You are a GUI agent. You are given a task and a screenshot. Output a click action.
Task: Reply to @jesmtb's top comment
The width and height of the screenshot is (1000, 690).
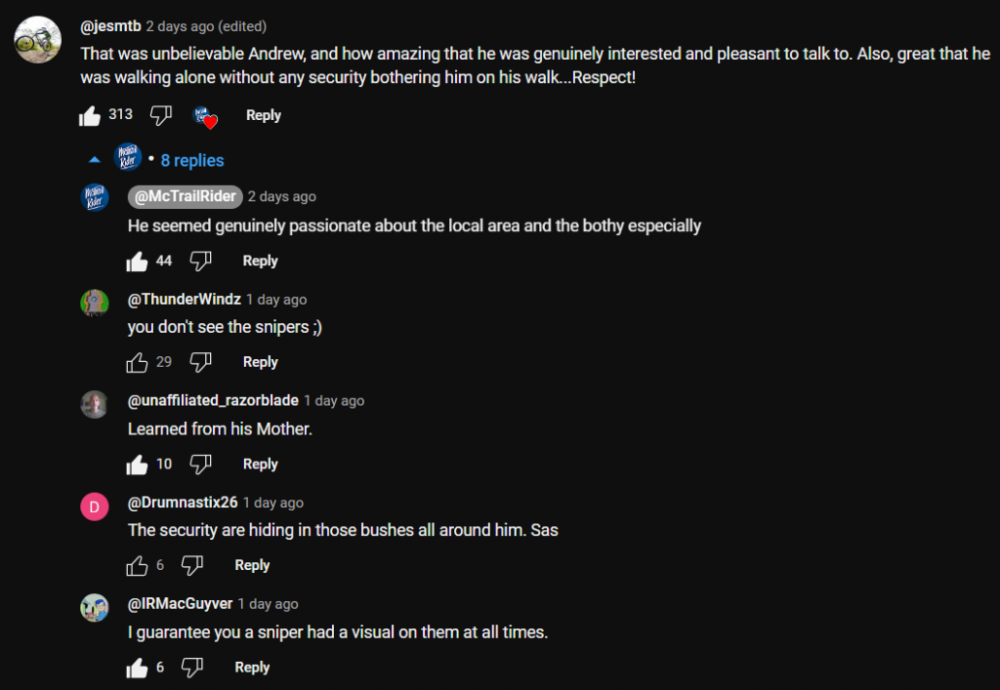pos(263,115)
